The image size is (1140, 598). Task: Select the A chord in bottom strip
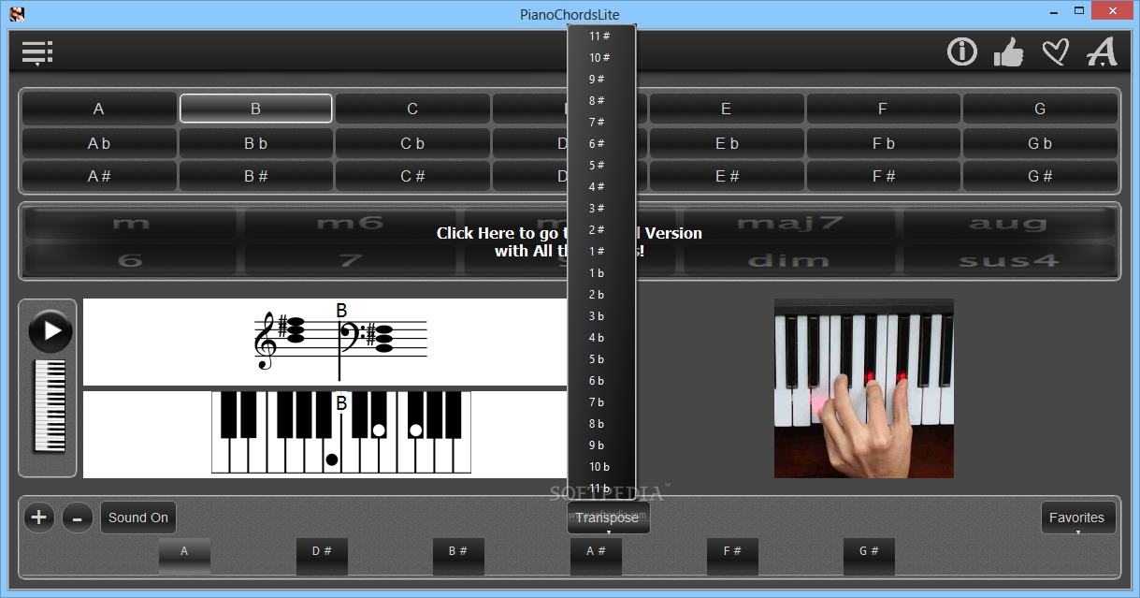point(184,556)
